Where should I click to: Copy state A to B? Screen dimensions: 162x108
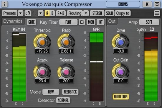tap(61, 13)
